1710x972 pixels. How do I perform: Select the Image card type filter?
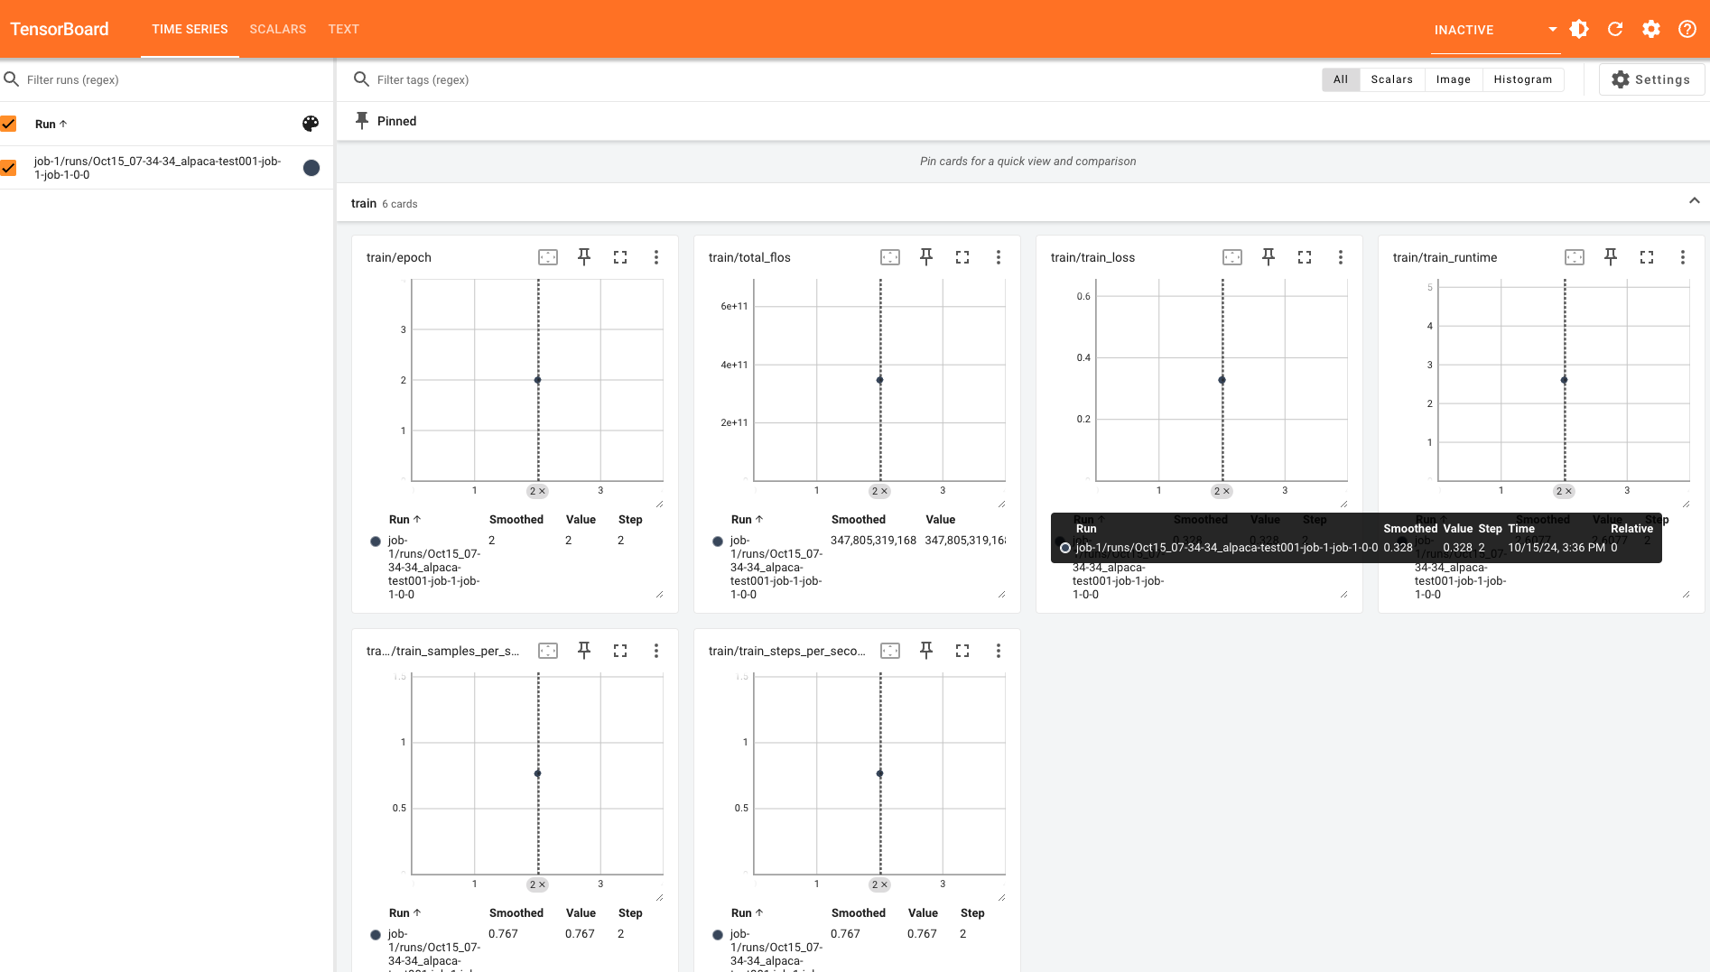(1454, 79)
